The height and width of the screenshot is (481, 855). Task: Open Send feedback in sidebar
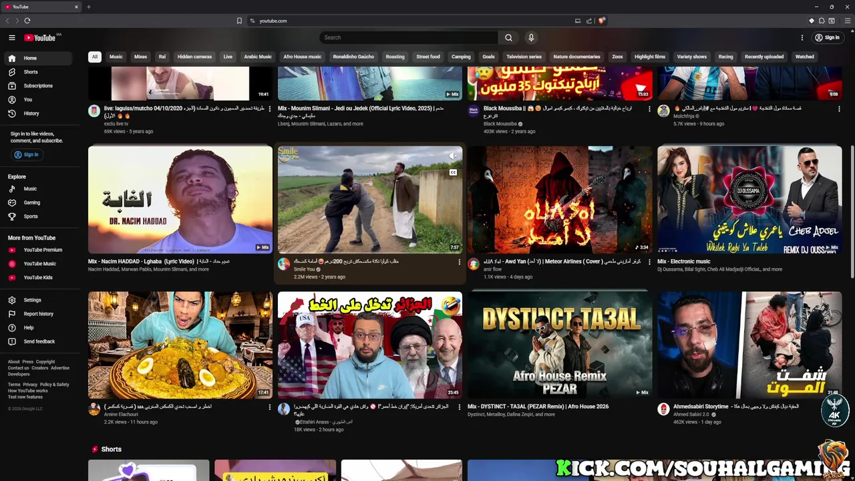tap(37, 341)
